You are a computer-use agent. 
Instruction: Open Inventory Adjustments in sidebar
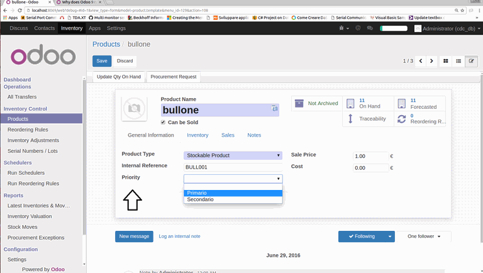(33, 140)
